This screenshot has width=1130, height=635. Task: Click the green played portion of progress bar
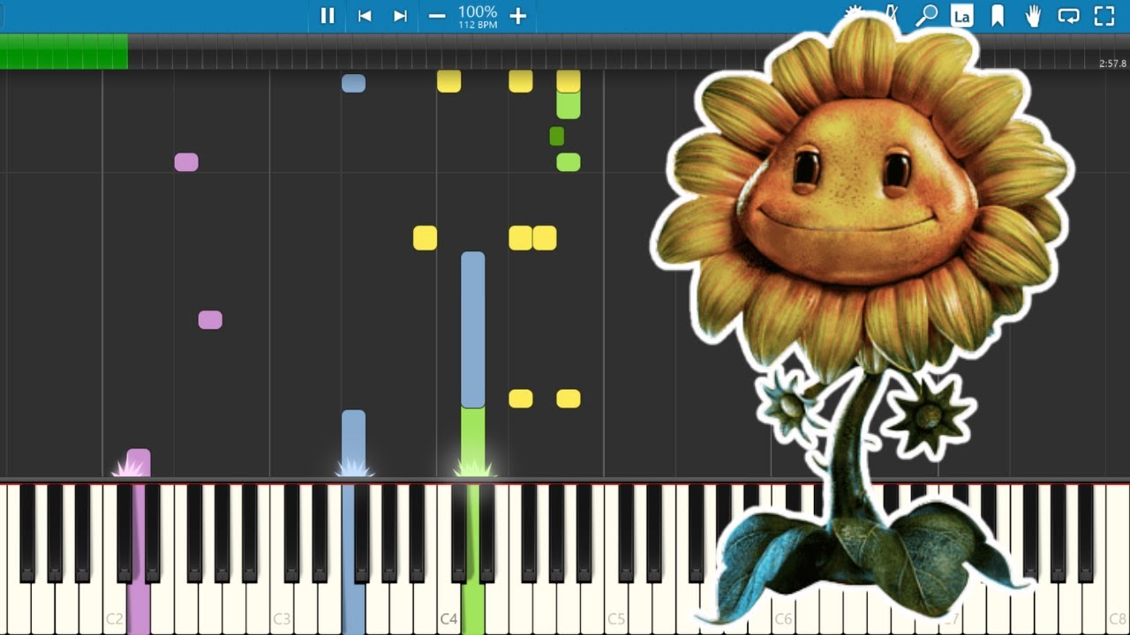(x=64, y=52)
